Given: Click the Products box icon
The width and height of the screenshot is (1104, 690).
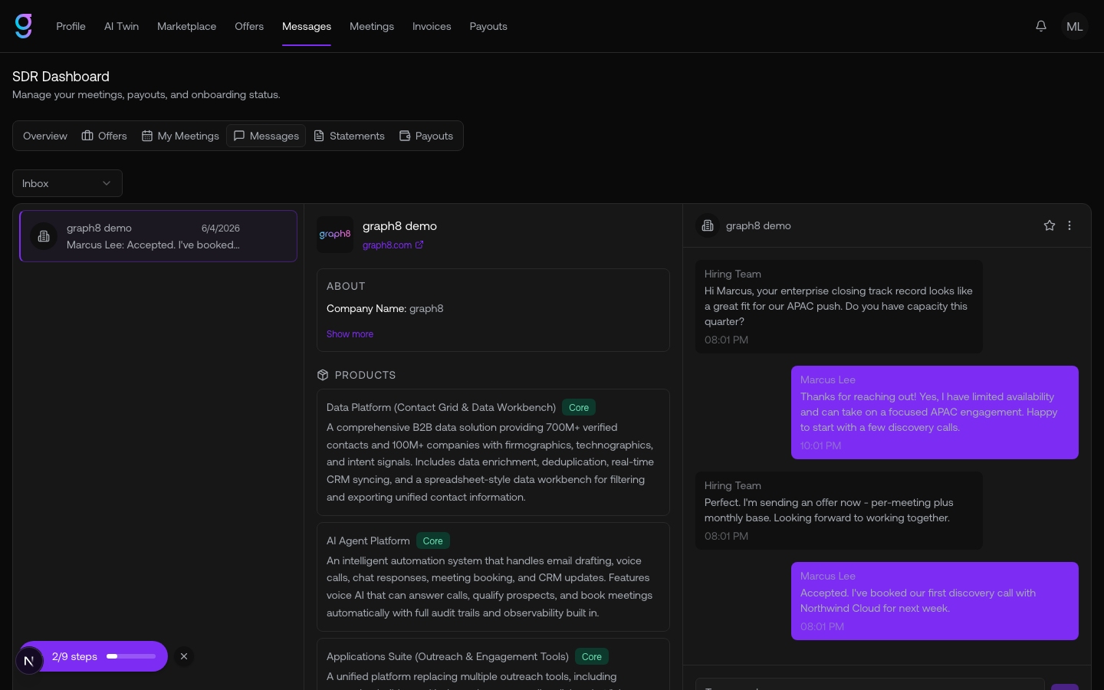Looking at the screenshot, I should (x=323, y=375).
